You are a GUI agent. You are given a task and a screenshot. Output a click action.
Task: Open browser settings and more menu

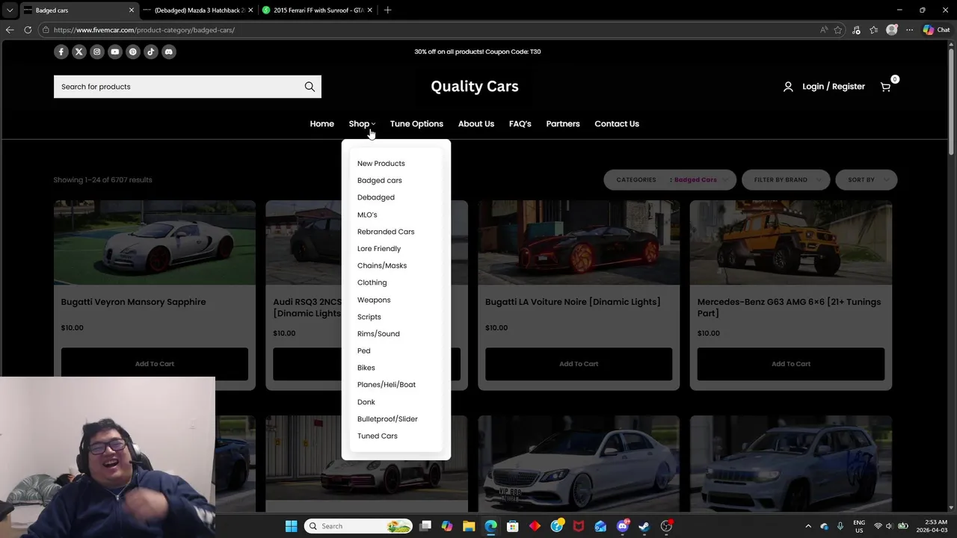(x=909, y=30)
